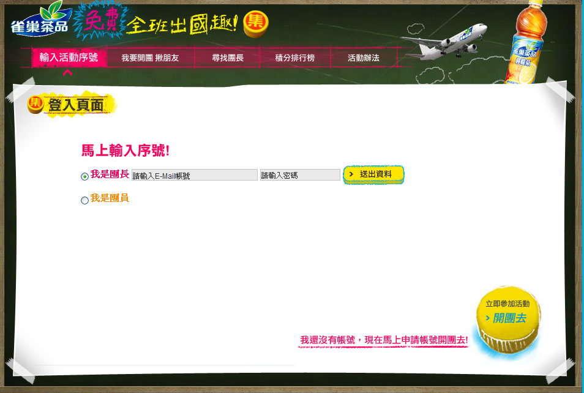Click the 集 badge beside 登入頁面 heading

coord(36,103)
